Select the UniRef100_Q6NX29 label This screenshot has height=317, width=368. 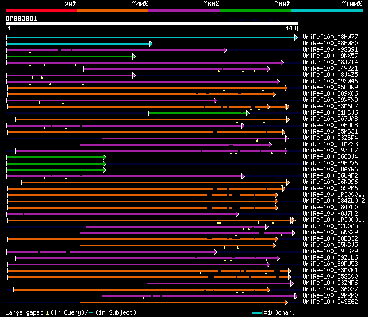click(330, 233)
